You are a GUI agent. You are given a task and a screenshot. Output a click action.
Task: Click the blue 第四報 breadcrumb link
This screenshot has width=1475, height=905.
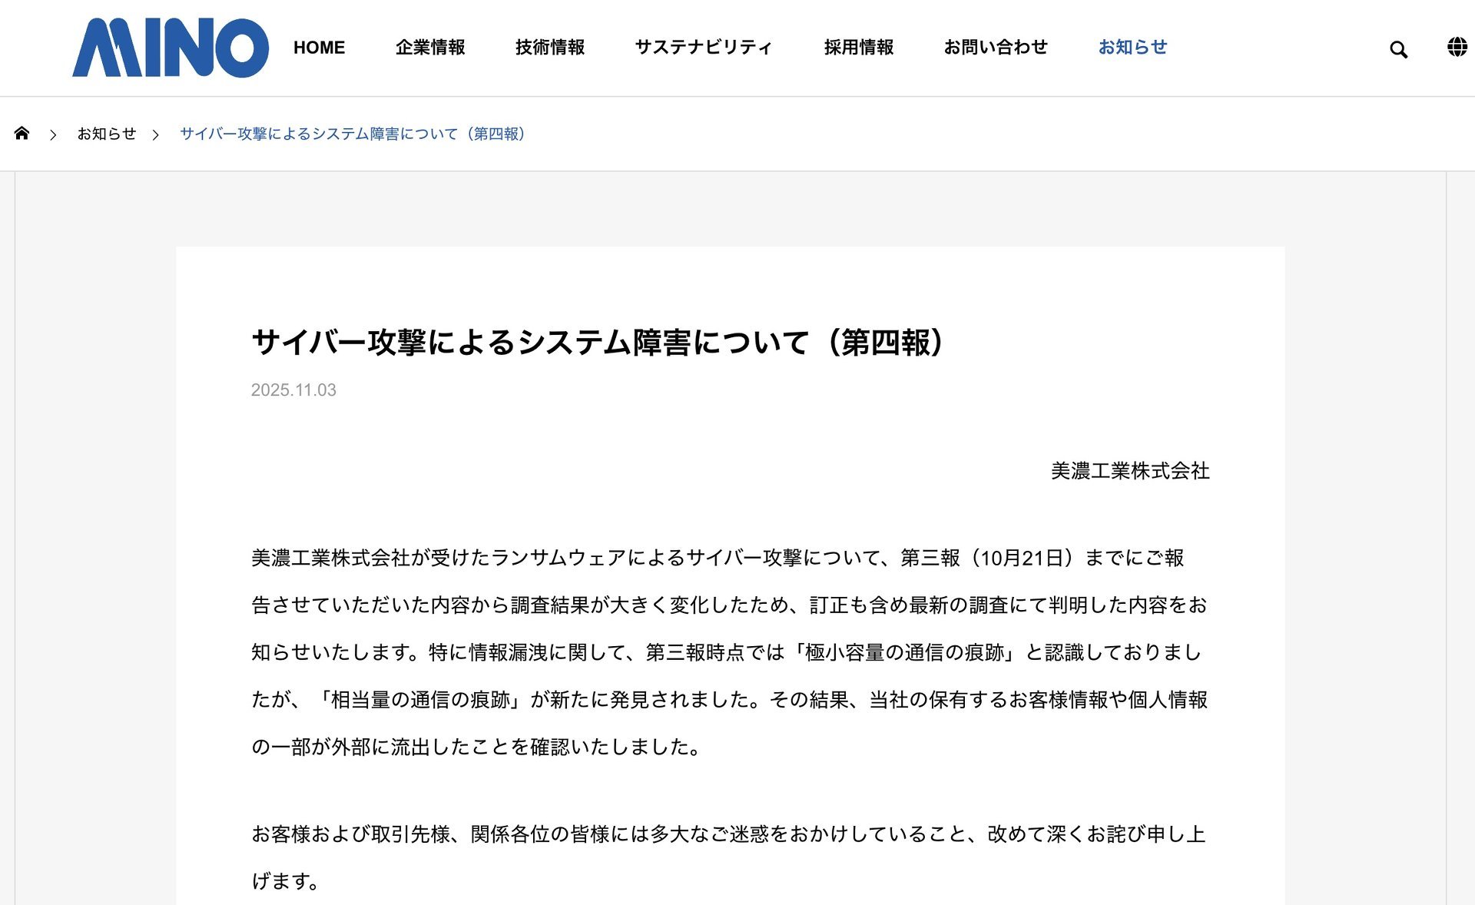tap(353, 134)
